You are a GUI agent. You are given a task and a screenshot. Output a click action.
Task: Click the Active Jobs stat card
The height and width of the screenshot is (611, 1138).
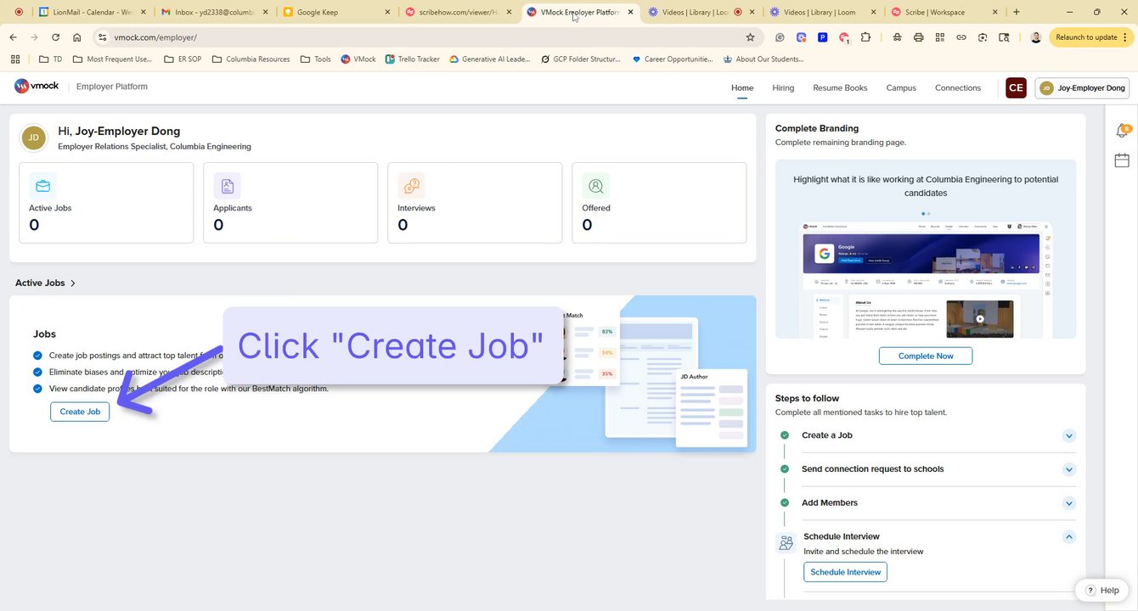106,203
